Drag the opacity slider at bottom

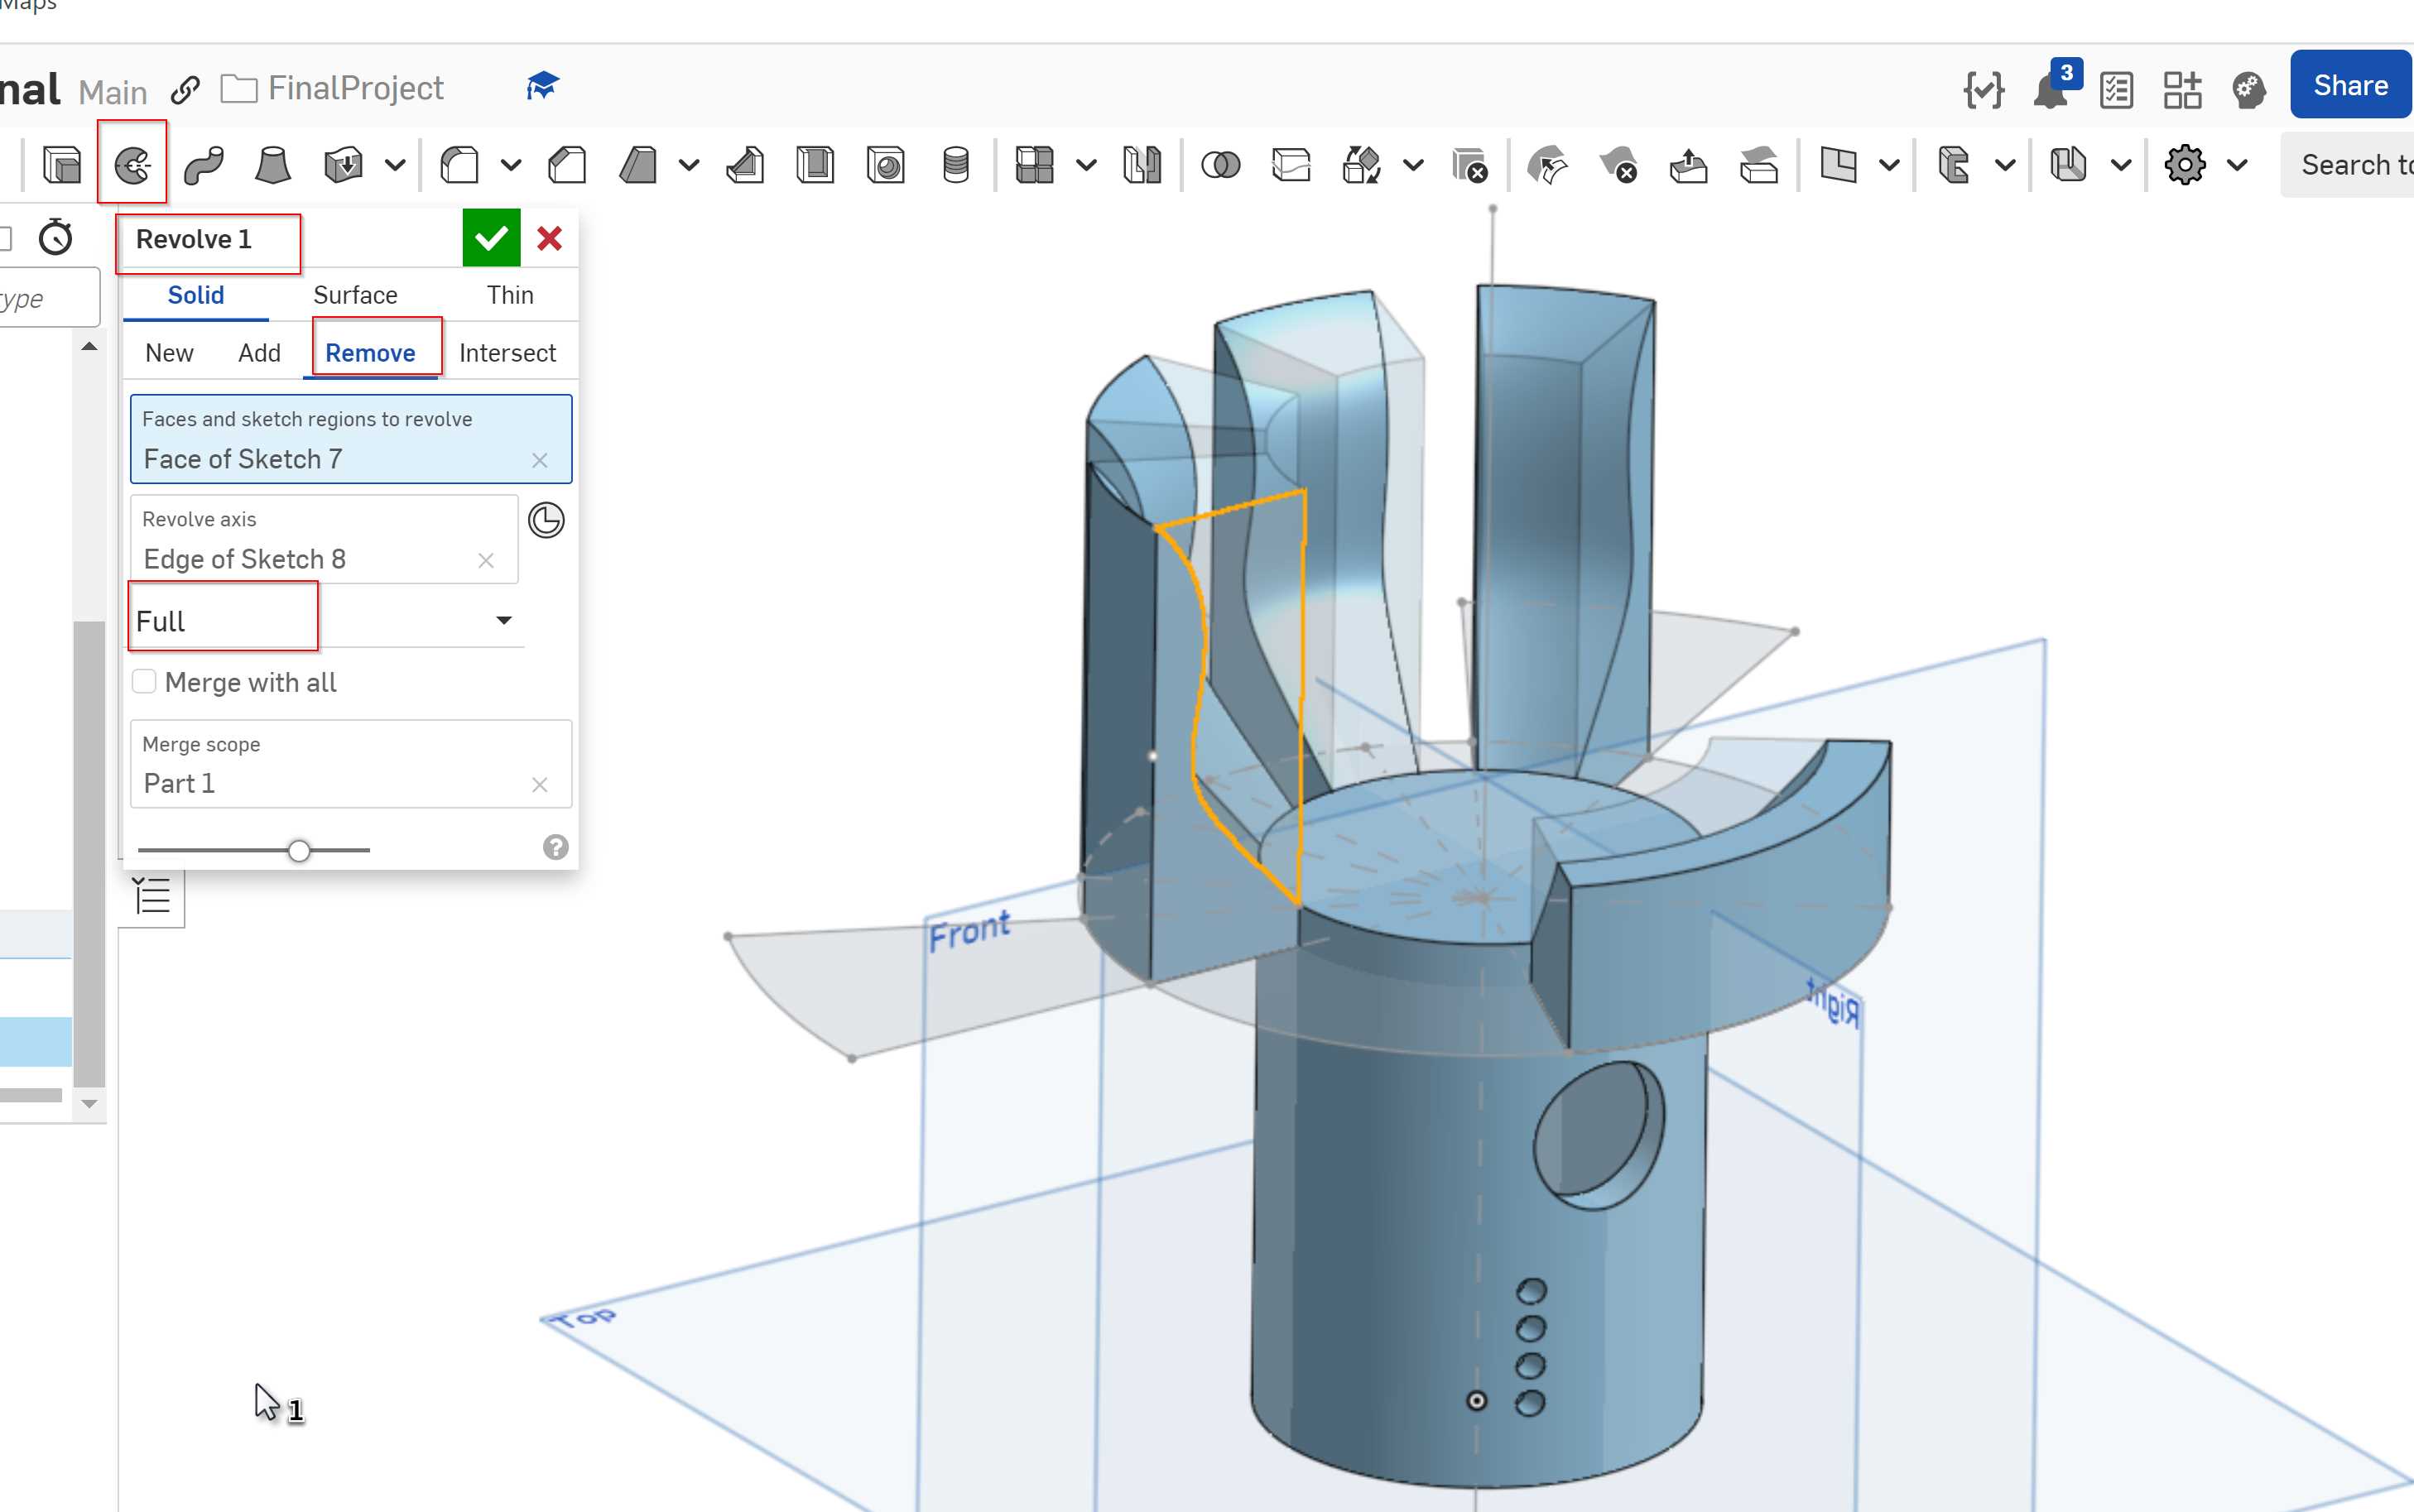pyautogui.click(x=300, y=850)
